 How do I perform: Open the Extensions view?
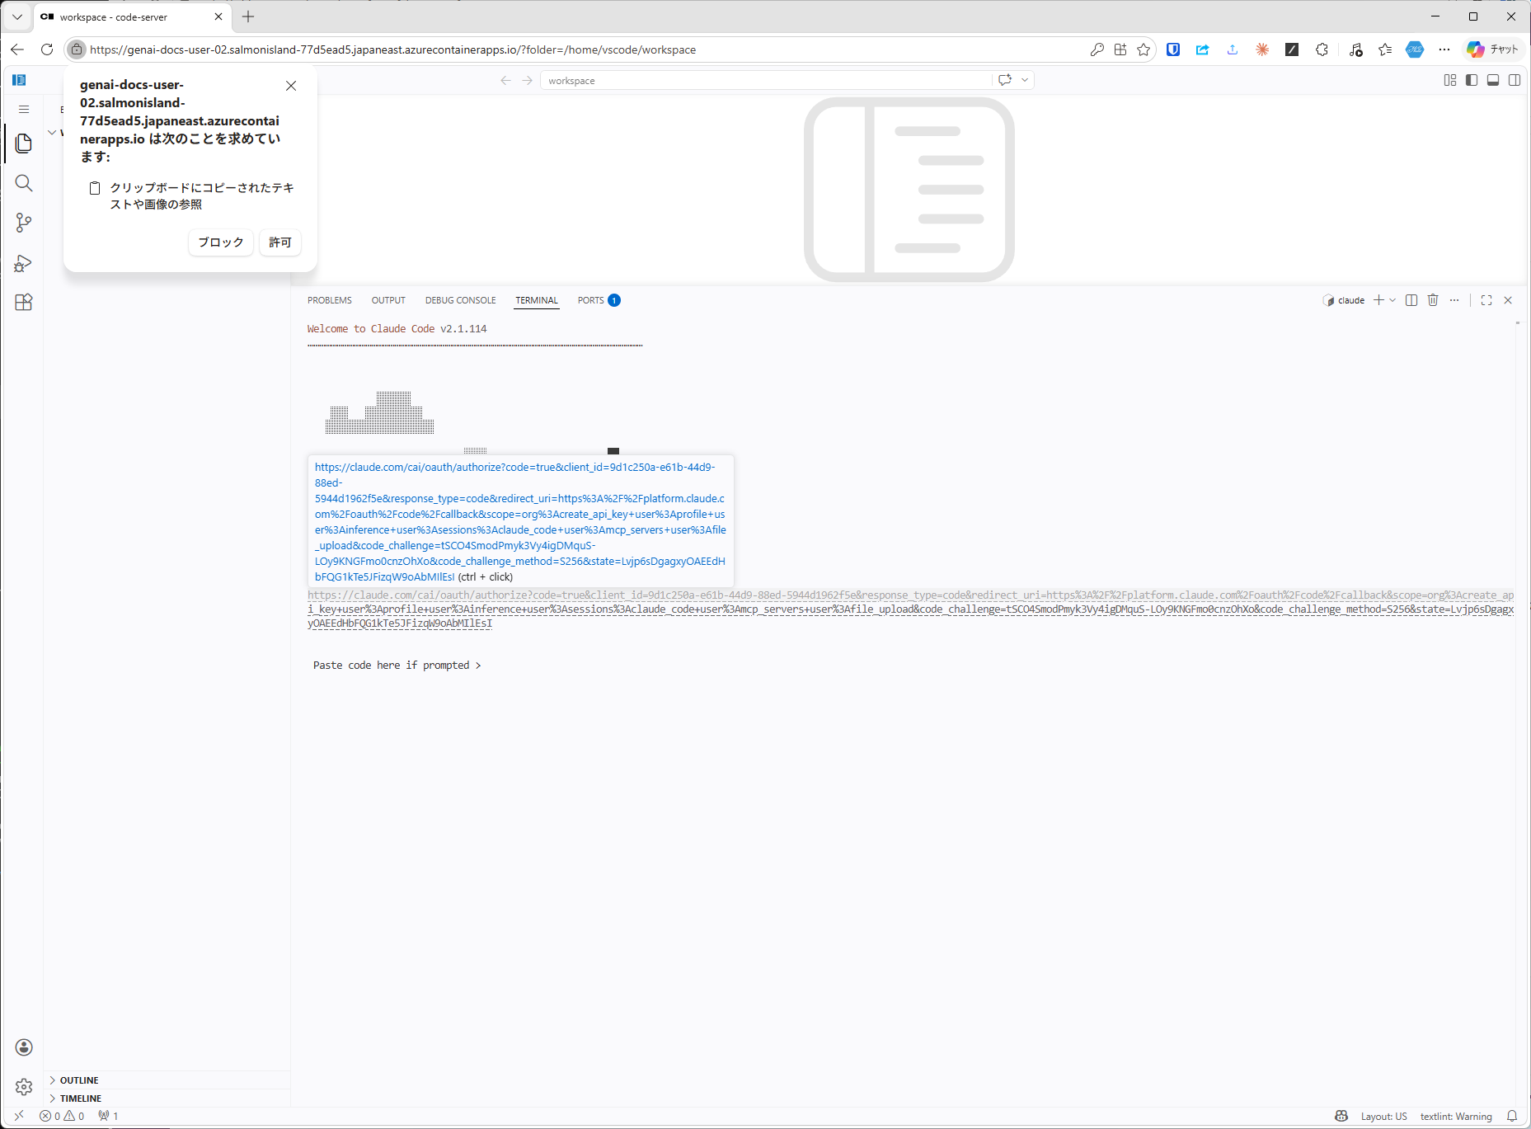point(24,303)
